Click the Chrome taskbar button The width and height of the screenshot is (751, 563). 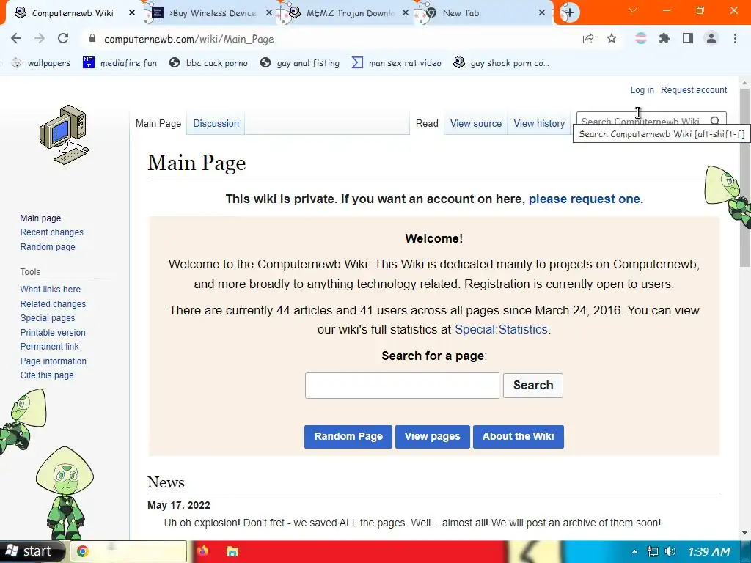128,551
